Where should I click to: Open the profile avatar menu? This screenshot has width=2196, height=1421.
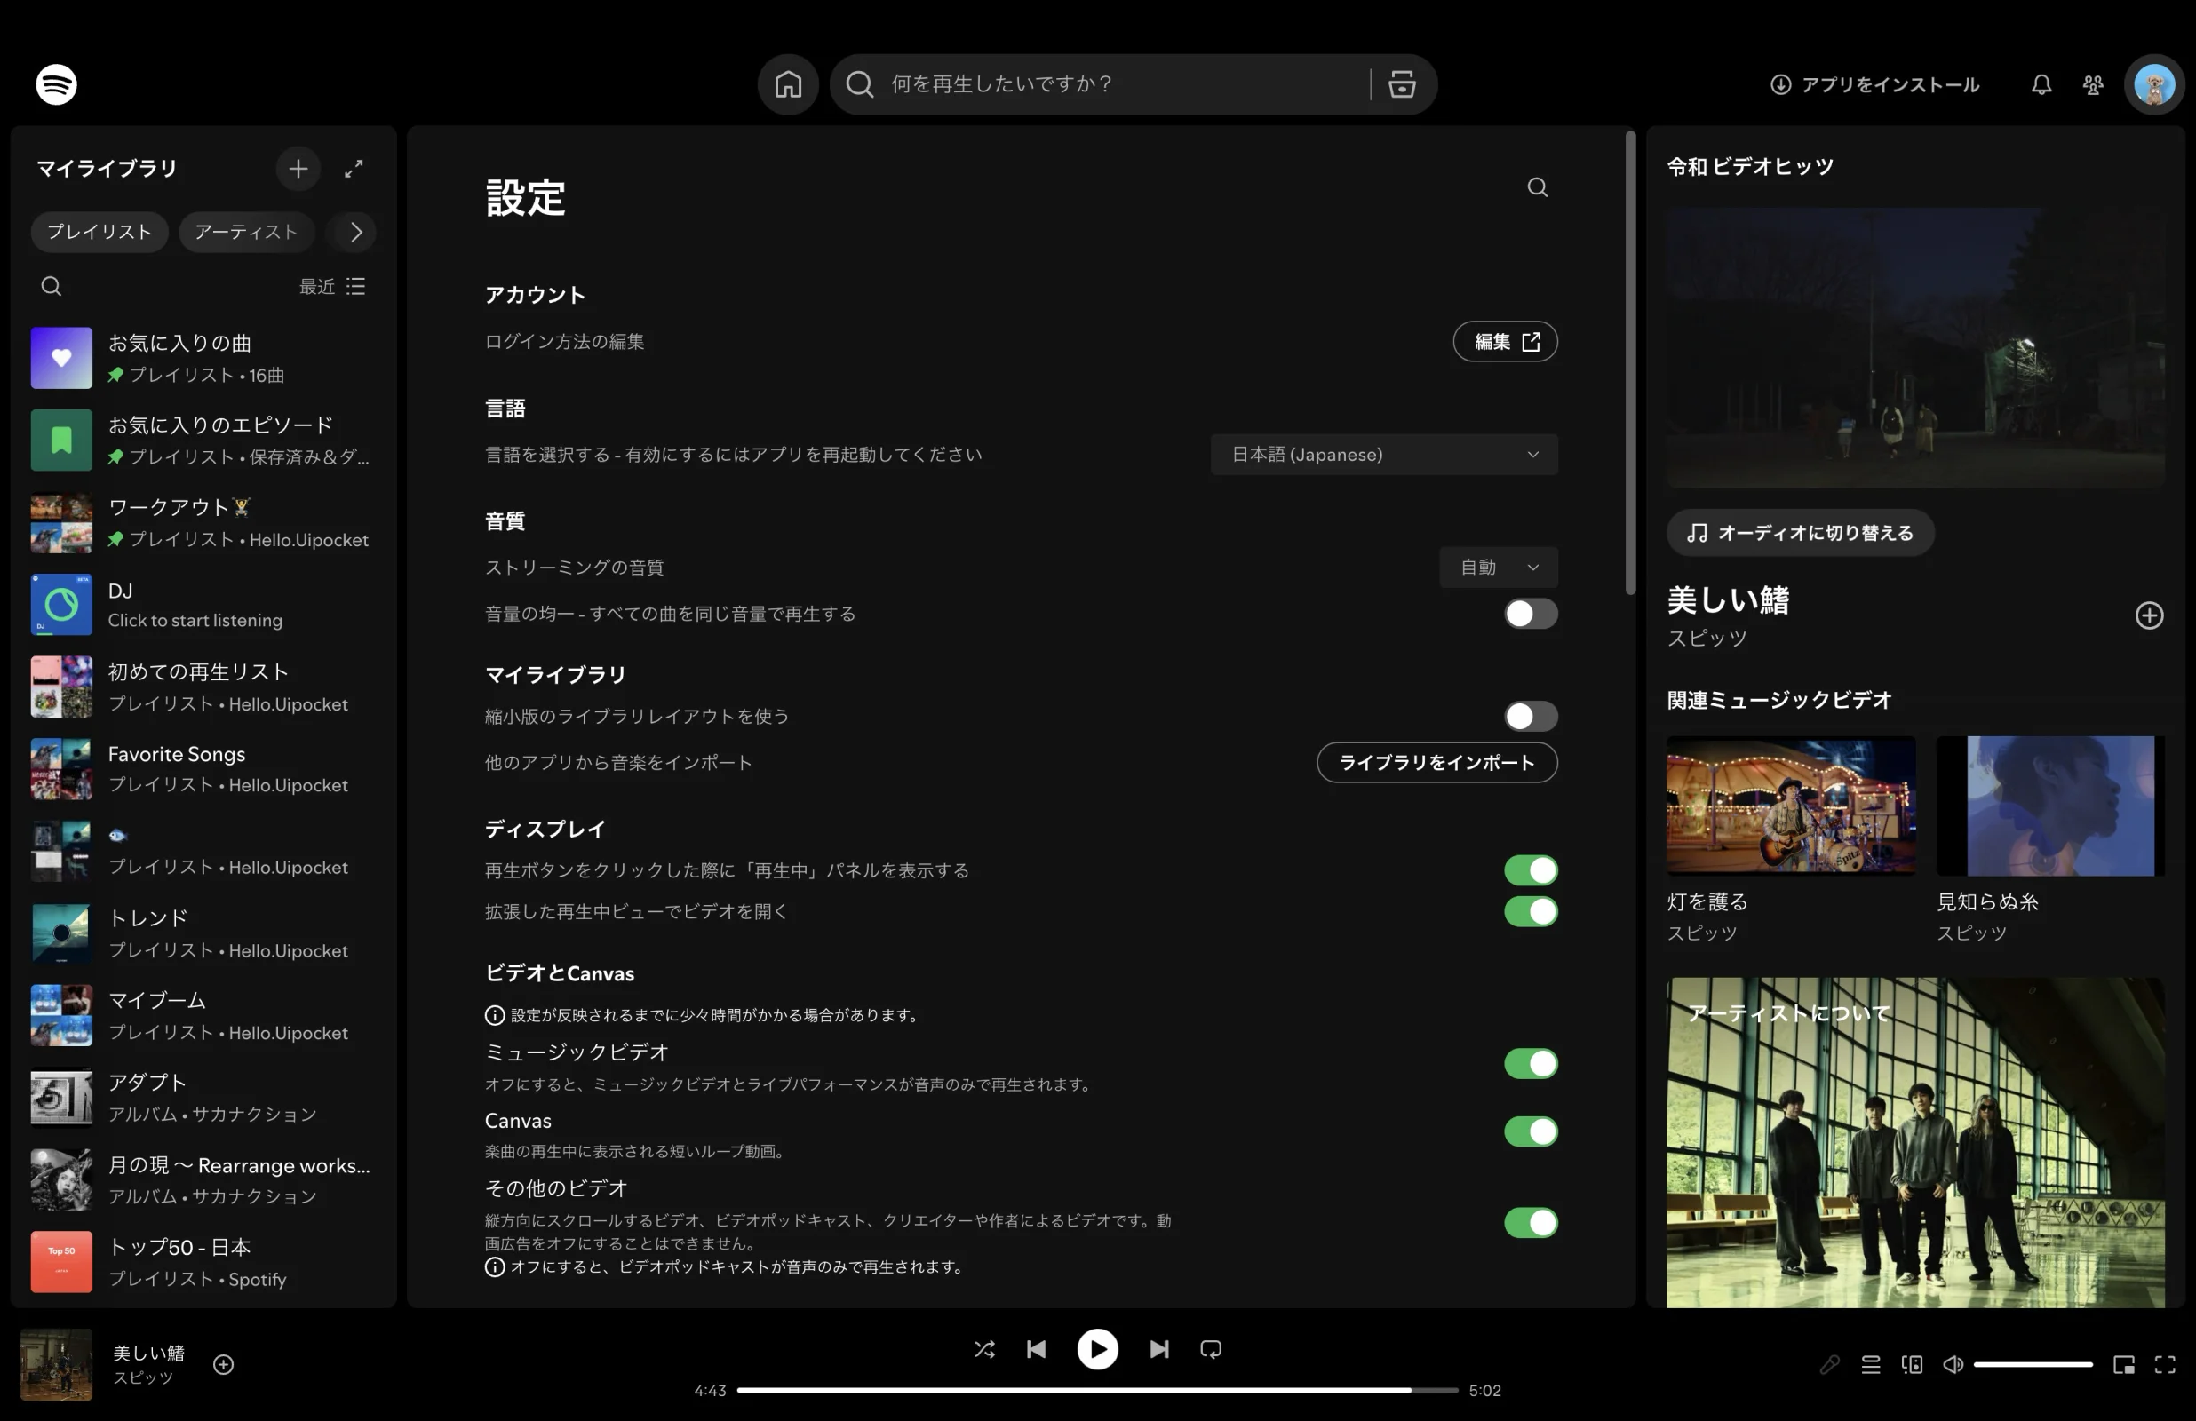click(2154, 85)
